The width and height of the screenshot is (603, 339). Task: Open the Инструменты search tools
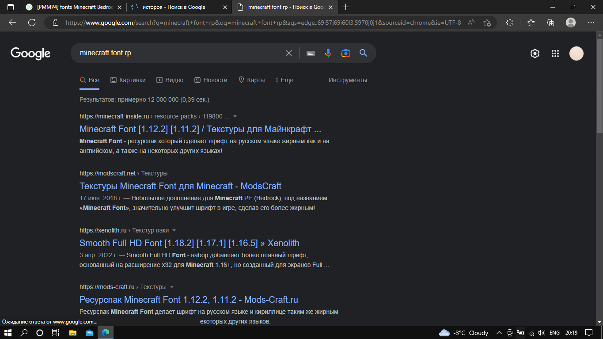pos(348,80)
